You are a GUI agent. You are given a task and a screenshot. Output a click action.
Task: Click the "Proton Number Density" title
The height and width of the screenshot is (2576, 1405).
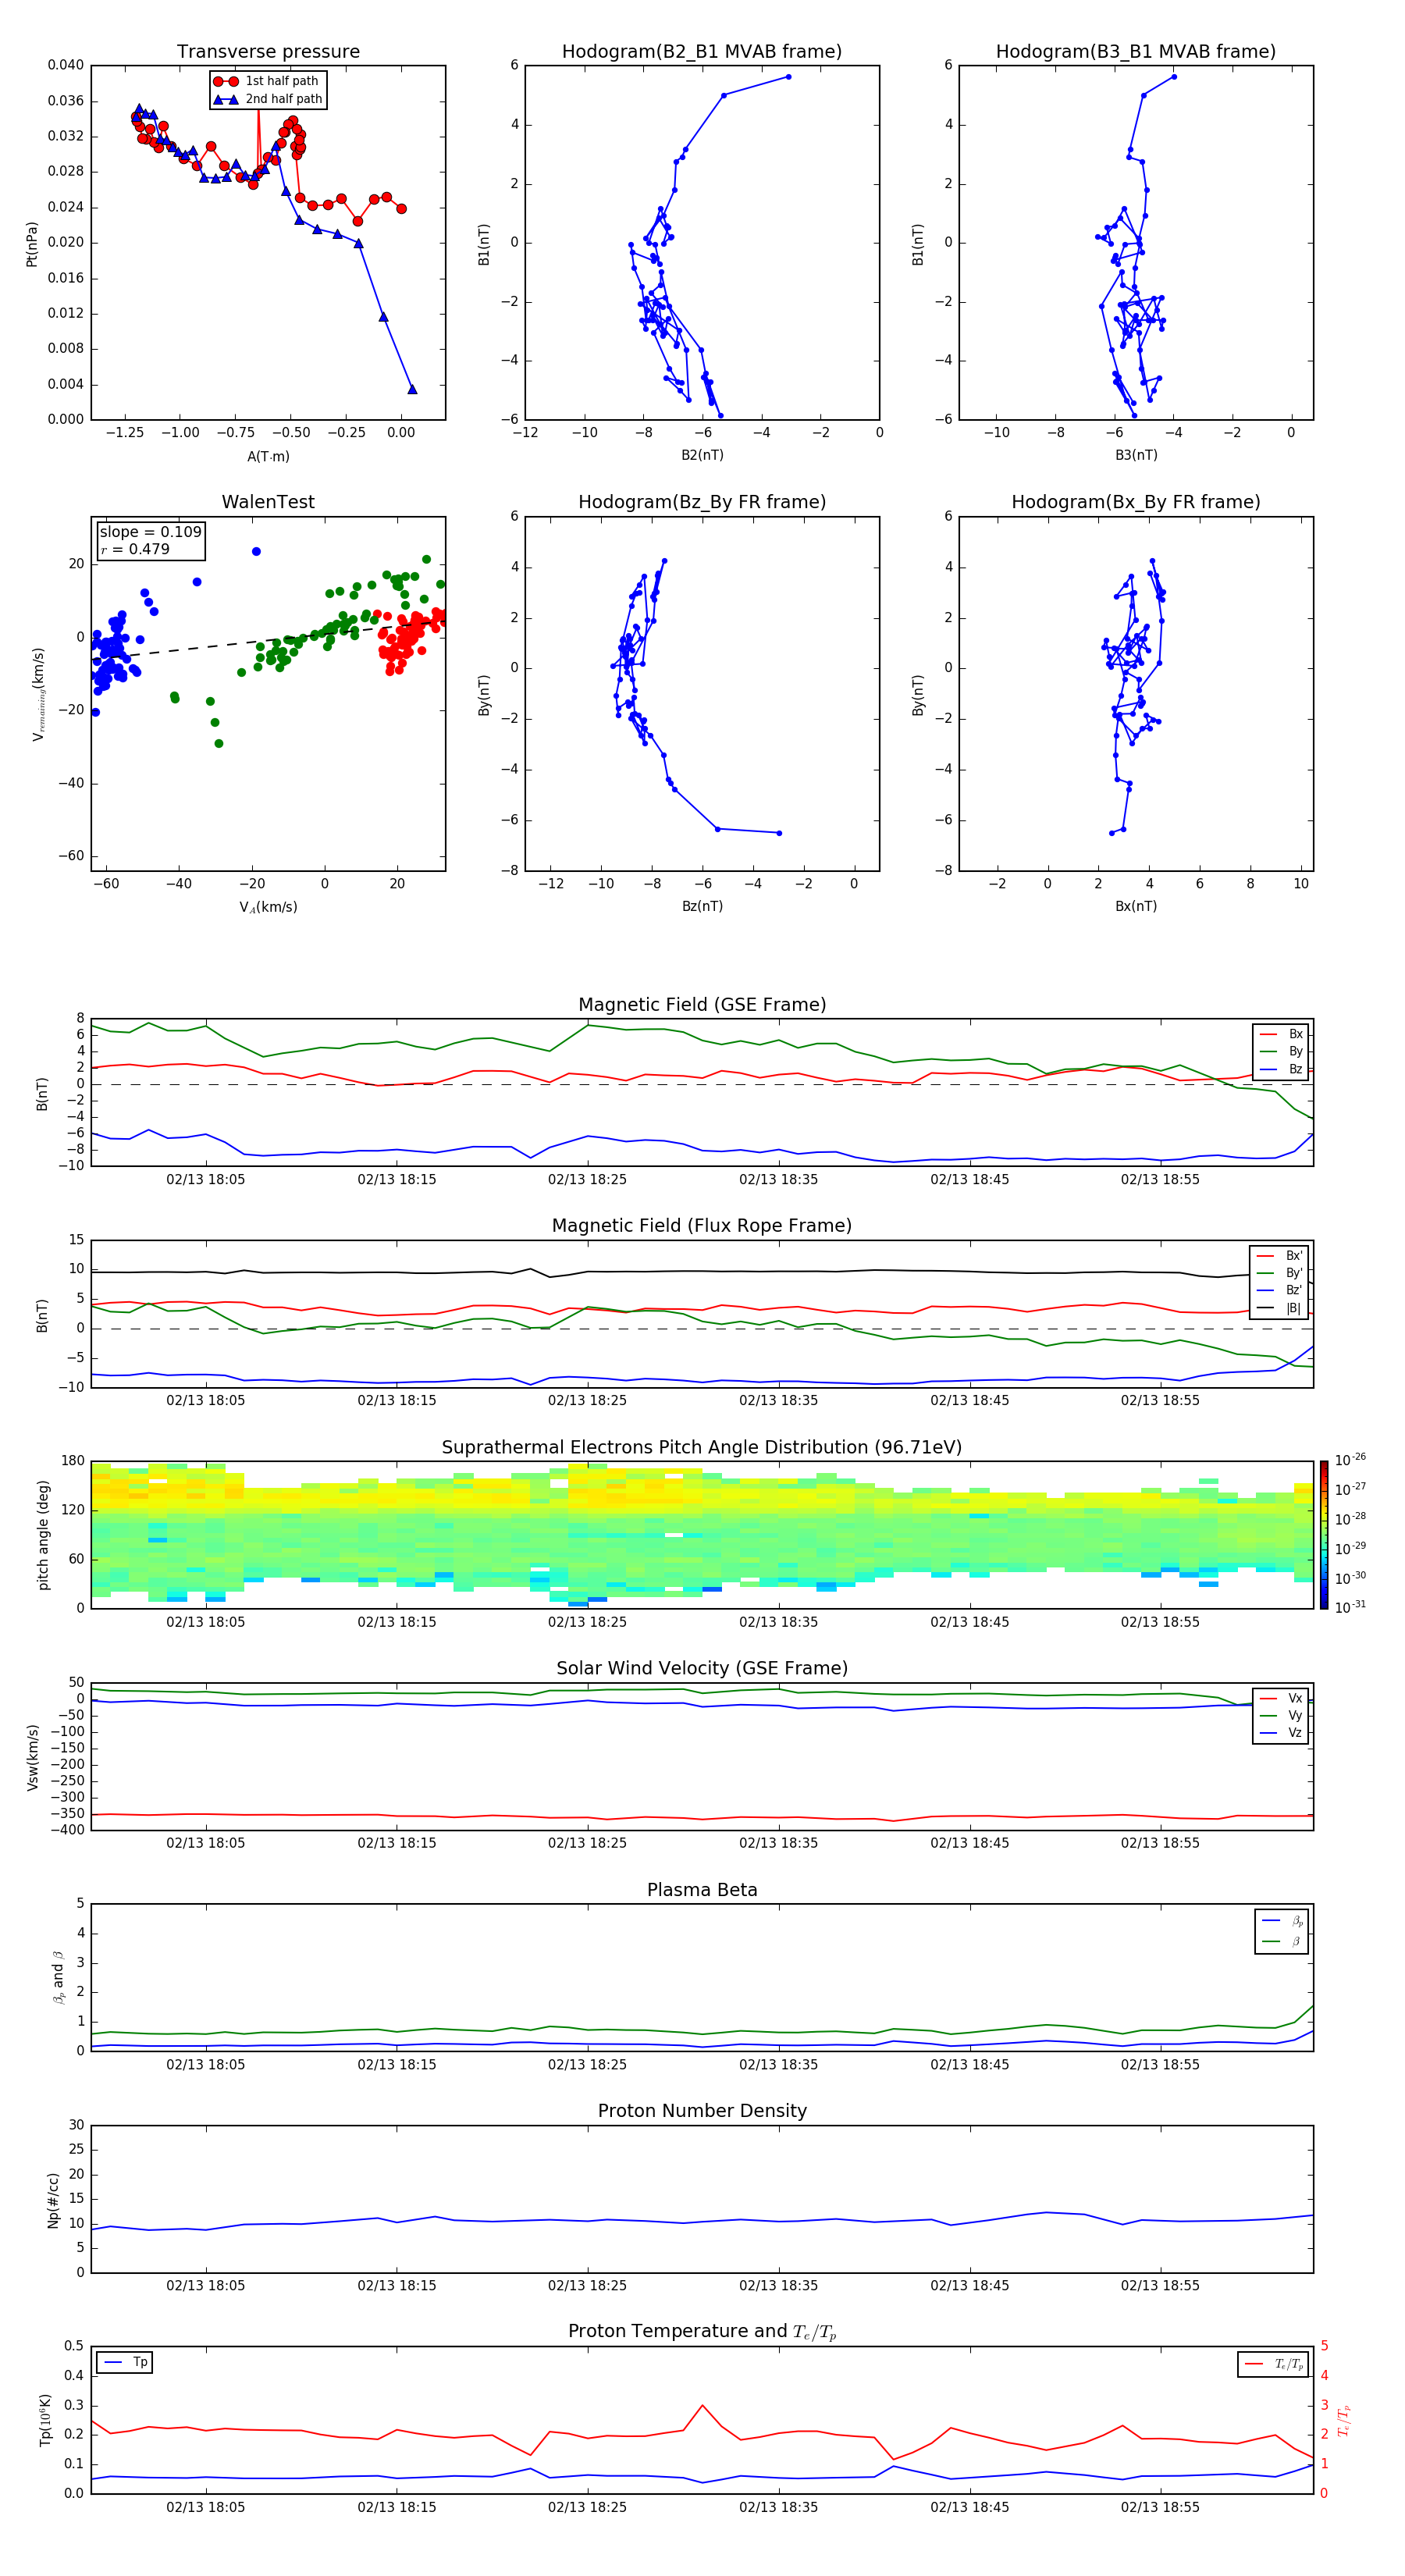(702, 2112)
